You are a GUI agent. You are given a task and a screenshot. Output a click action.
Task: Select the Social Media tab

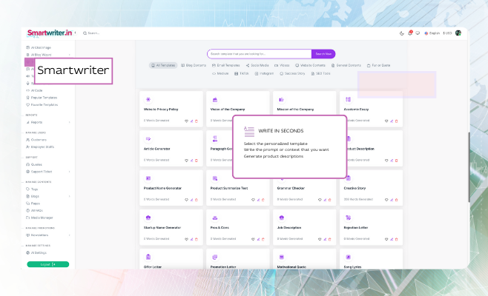(x=257, y=65)
